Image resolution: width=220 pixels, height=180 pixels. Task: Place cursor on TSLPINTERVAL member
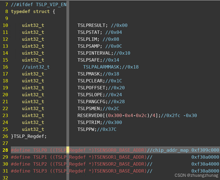[94, 53]
